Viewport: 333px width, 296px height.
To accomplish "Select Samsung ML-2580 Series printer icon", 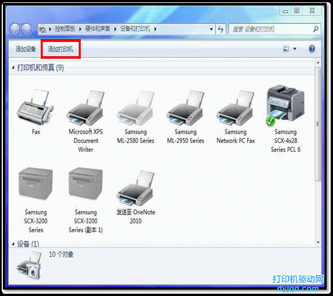I will (136, 108).
